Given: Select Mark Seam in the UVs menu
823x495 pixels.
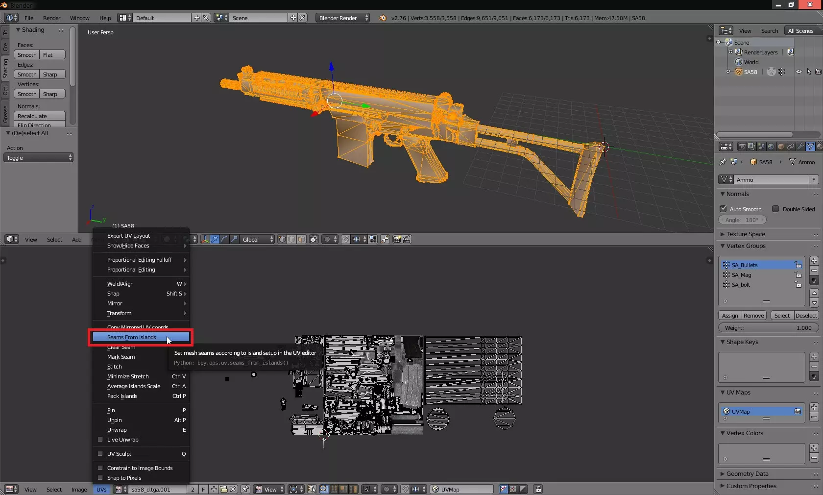Looking at the screenshot, I should pyautogui.click(x=141, y=357).
